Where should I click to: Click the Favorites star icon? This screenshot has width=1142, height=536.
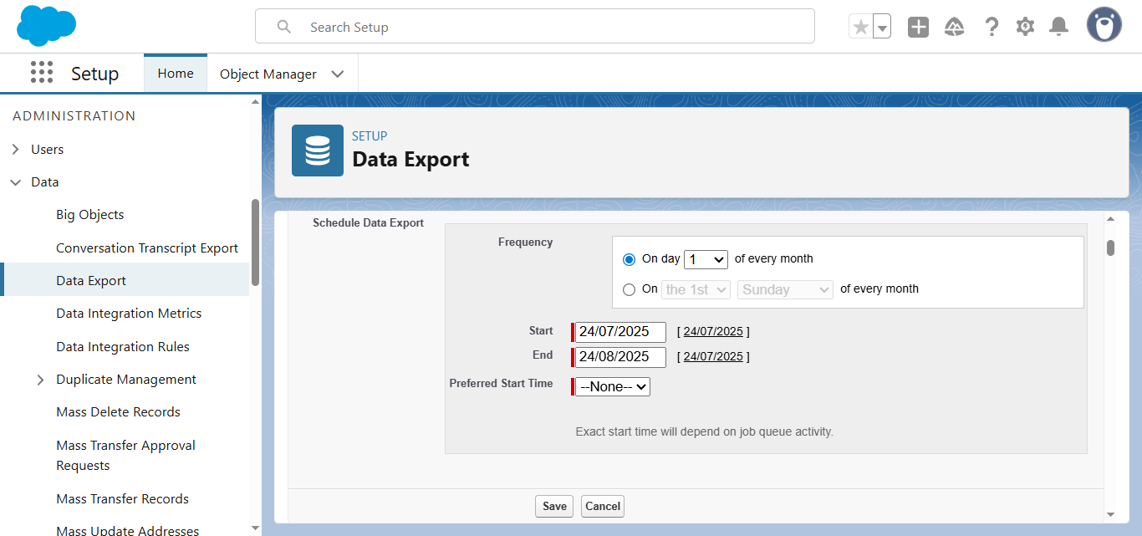[x=860, y=27]
